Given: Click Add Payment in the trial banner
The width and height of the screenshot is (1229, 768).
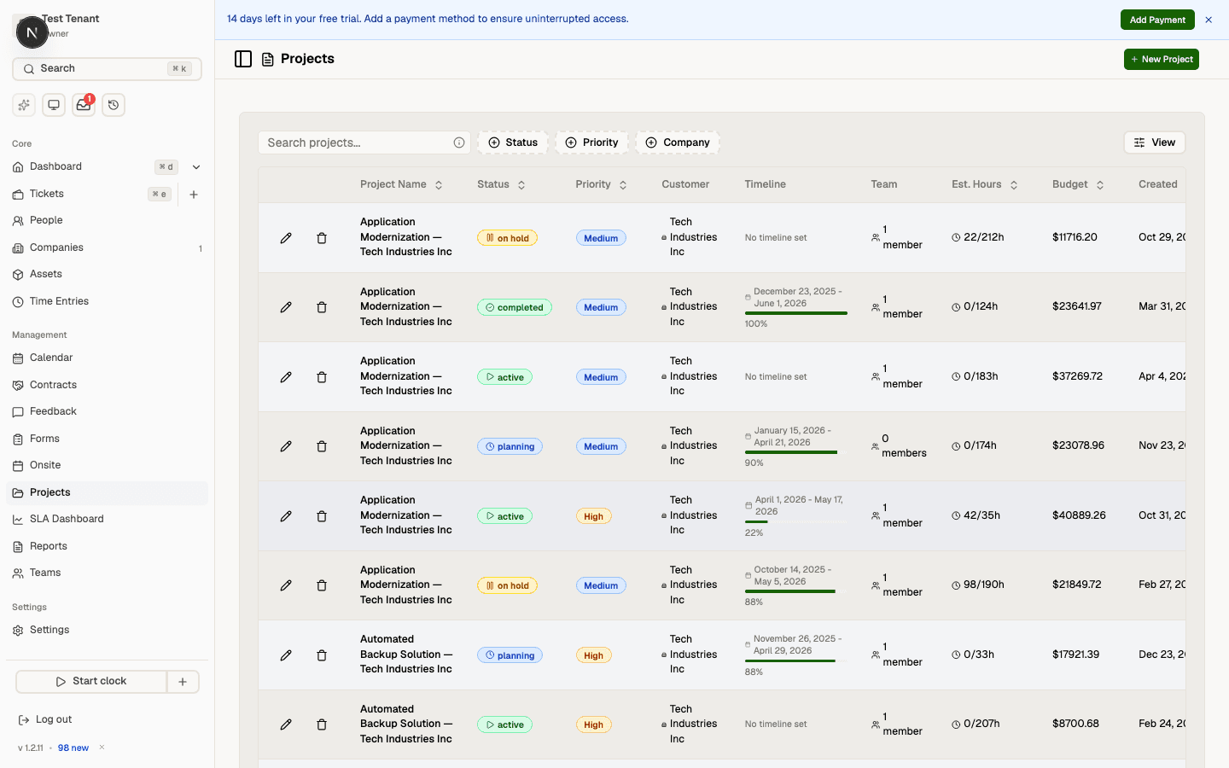Looking at the screenshot, I should 1157,18.
